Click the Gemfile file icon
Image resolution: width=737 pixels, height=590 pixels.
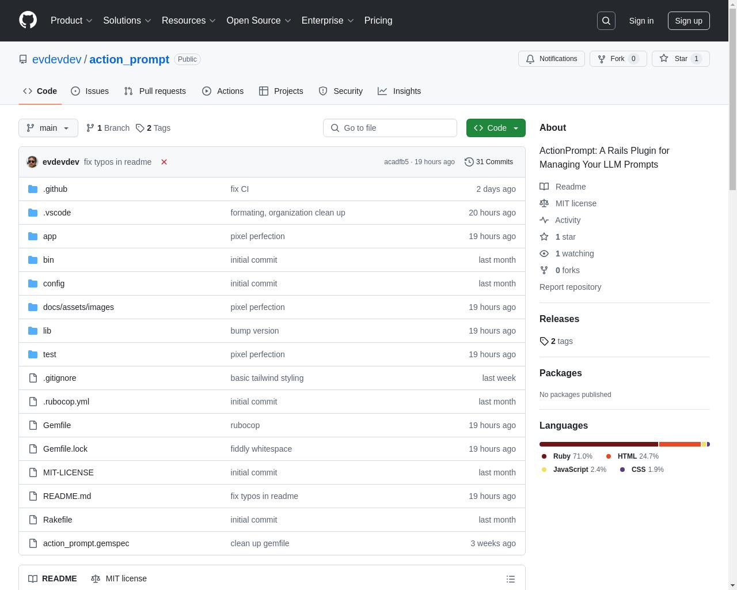(x=33, y=425)
